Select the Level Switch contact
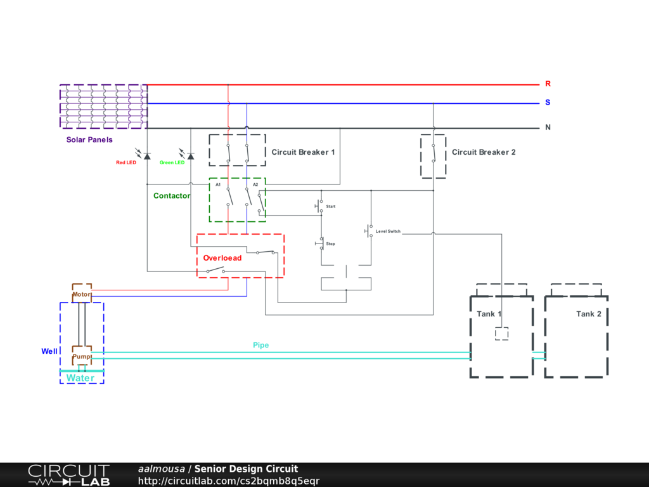This screenshot has width=649, height=487. [369, 231]
